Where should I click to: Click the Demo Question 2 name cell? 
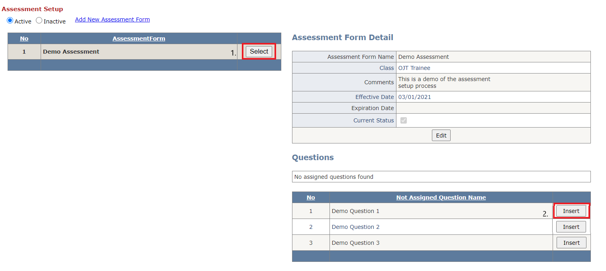pyautogui.click(x=355, y=227)
